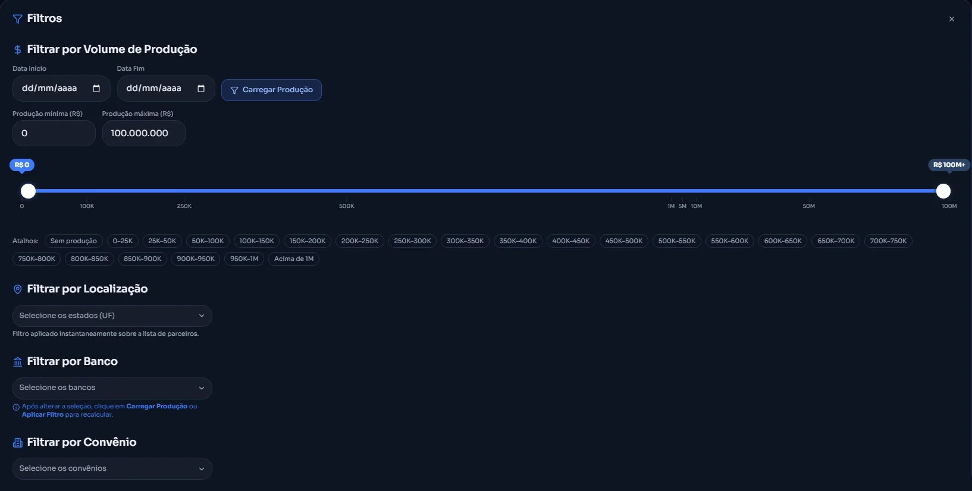Click the Carregar Produção button
Image resolution: width=972 pixels, height=491 pixels.
[271, 90]
